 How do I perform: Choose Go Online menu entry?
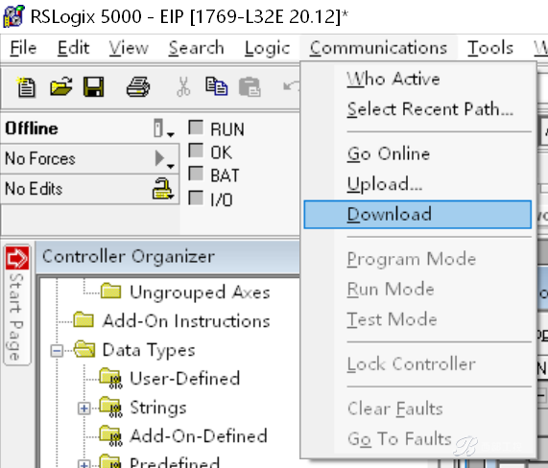389,153
